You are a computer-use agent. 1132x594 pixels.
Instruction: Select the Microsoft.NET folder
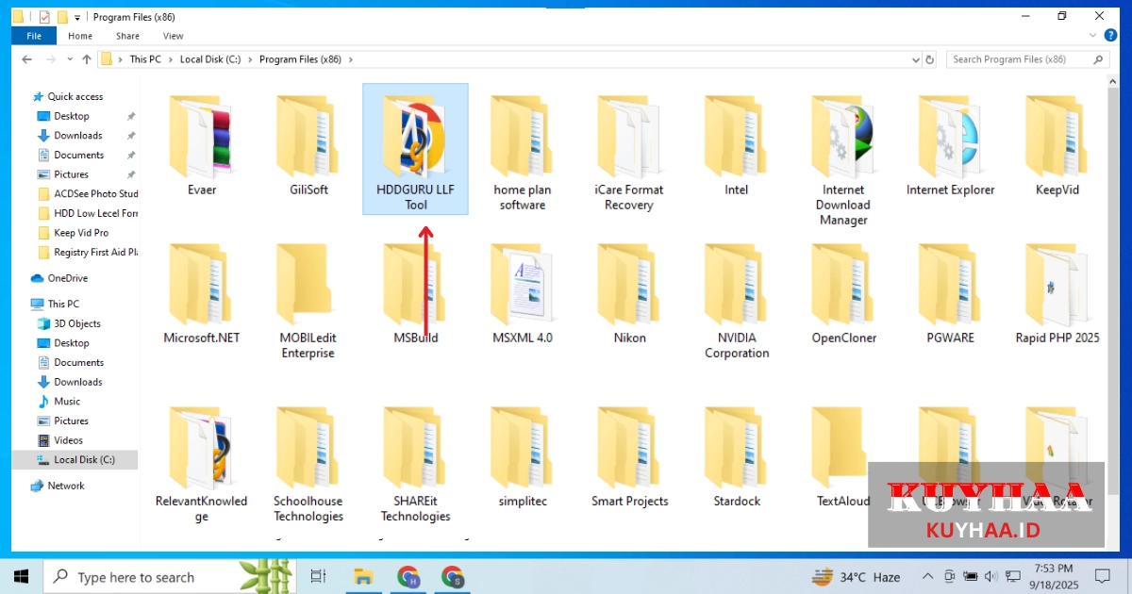click(x=201, y=294)
